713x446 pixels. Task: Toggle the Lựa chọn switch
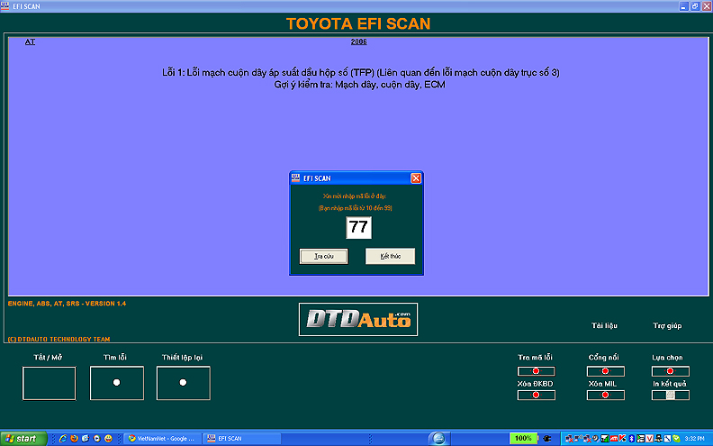671,371
